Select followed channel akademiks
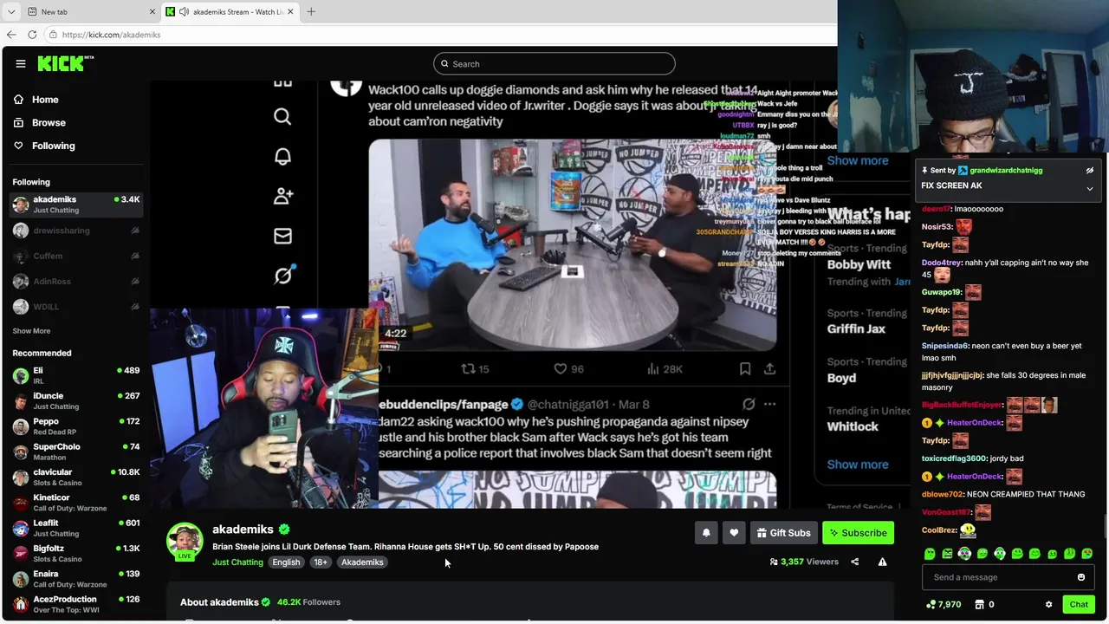The height and width of the screenshot is (624, 1109). point(76,205)
